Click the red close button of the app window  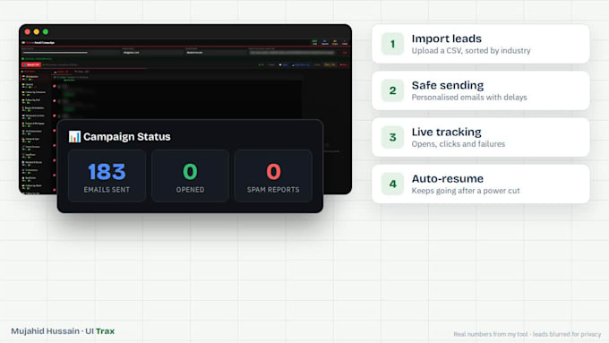(27, 32)
